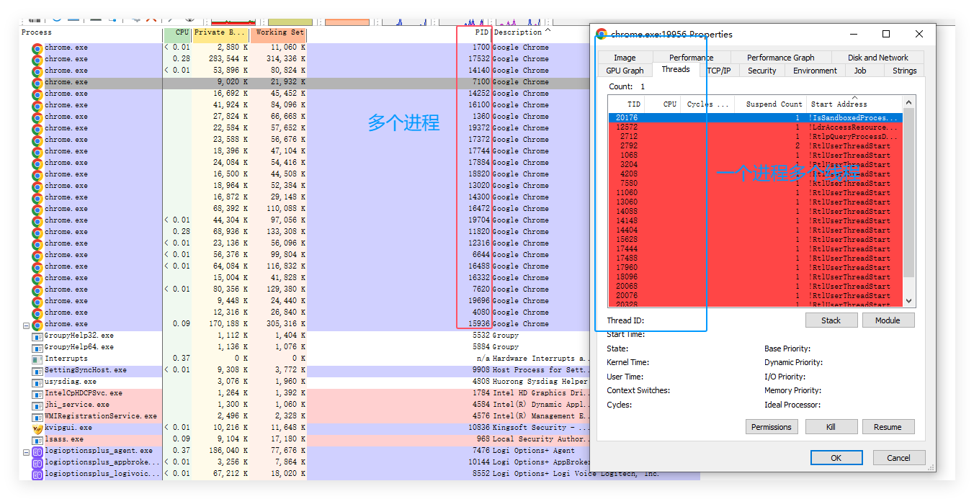Open the TCP/IP tab
The width and height of the screenshot is (974, 499).
718,71
